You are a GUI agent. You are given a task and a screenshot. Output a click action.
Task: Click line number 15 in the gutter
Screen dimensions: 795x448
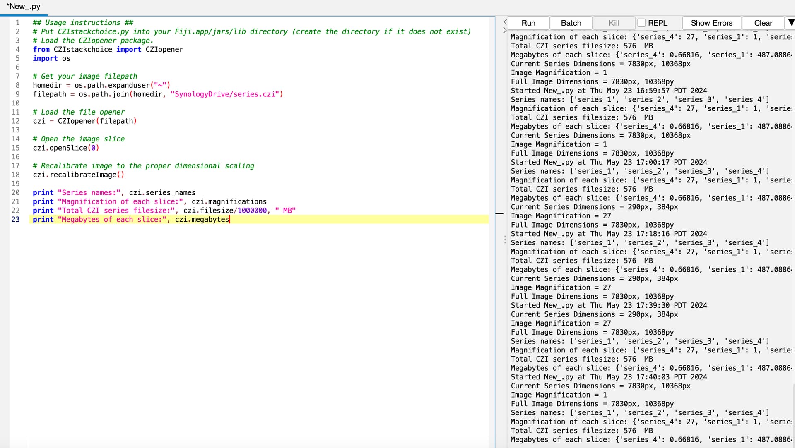pyautogui.click(x=15, y=148)
